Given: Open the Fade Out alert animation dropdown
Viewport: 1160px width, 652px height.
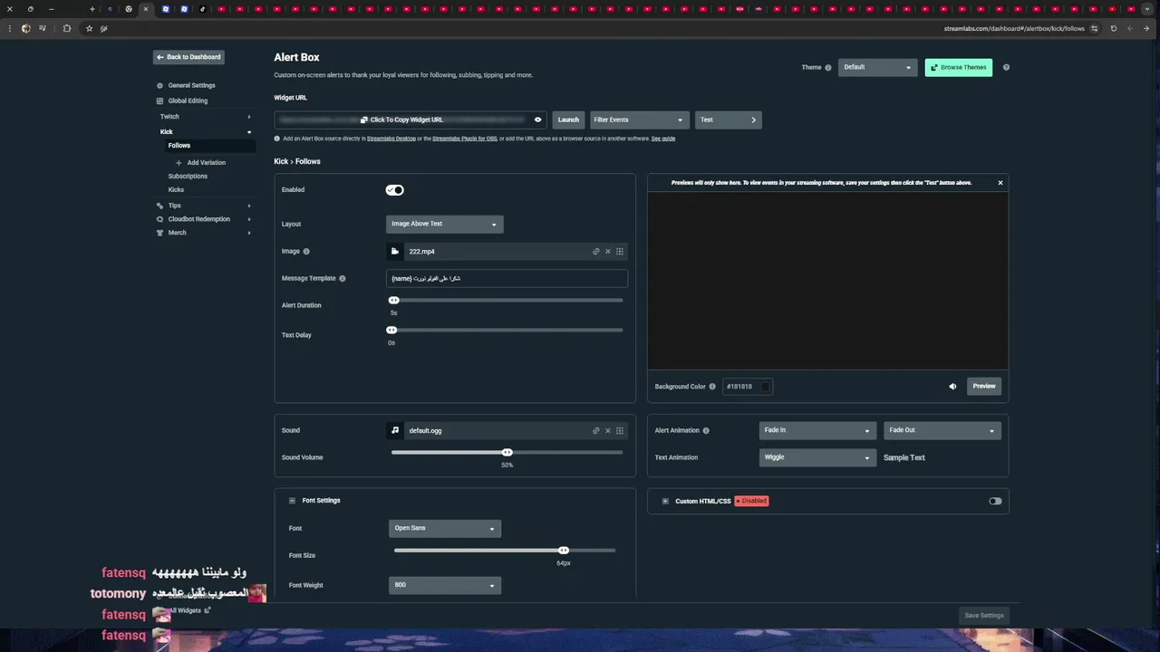Looking at the screenshot, I should coord(942,431).
